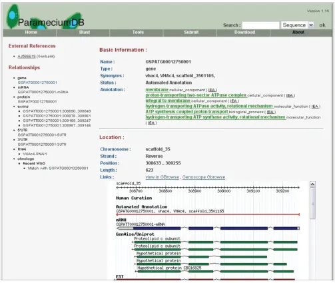Click the ok search button

(x=322, y=25)
